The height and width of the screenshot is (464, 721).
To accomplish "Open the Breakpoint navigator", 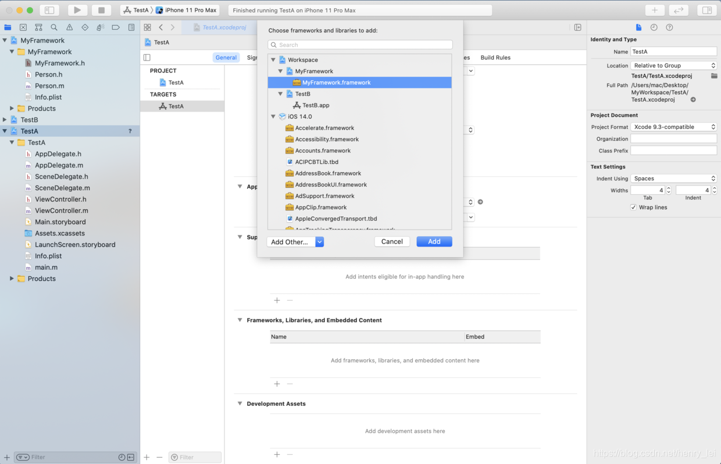I will point(116,27).
